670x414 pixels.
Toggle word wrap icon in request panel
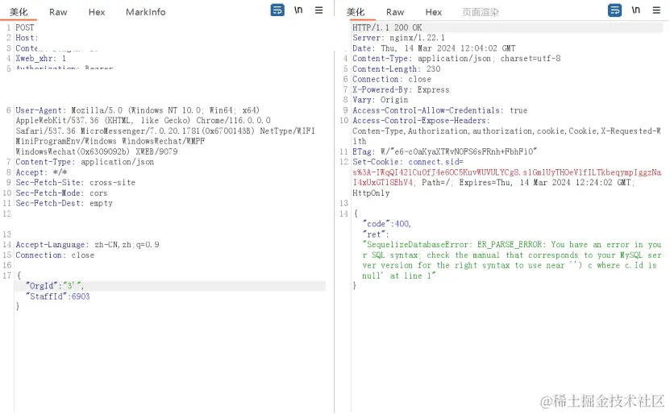(277, 10)
